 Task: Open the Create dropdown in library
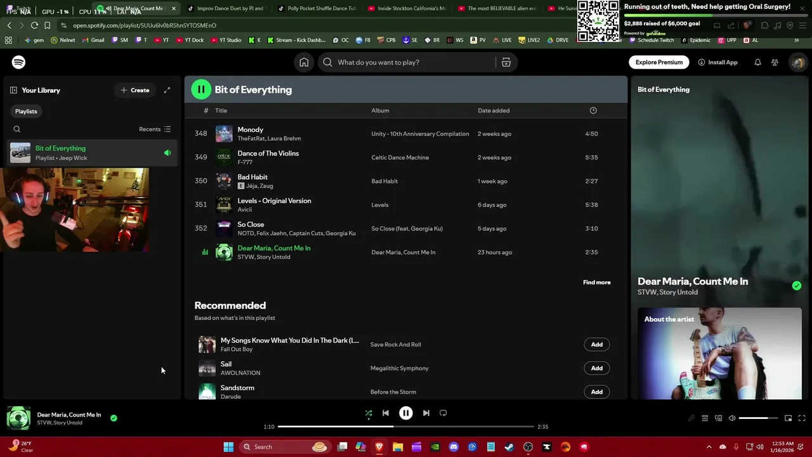click(135, 90)
